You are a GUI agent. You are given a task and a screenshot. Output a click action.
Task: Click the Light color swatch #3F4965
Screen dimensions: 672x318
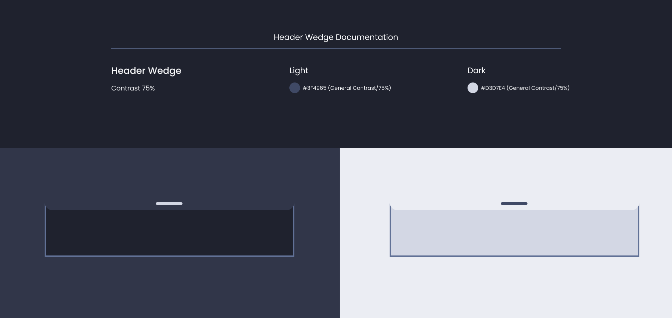(295, 88)
